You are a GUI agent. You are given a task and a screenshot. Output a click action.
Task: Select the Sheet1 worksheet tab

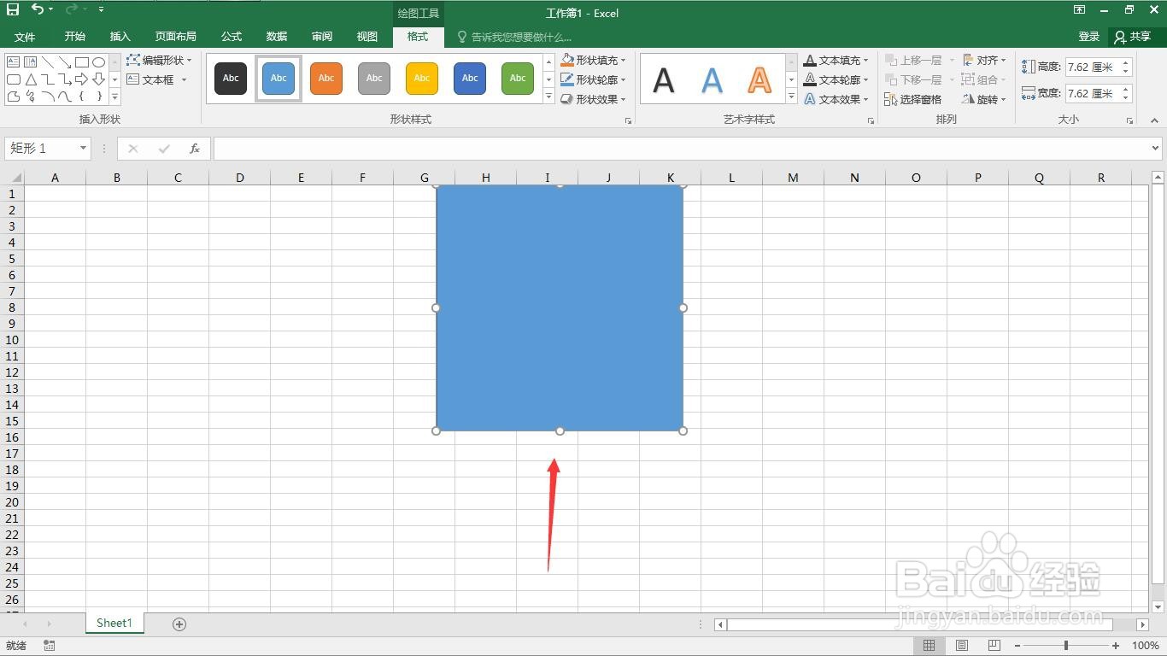[x=114, y=624]
